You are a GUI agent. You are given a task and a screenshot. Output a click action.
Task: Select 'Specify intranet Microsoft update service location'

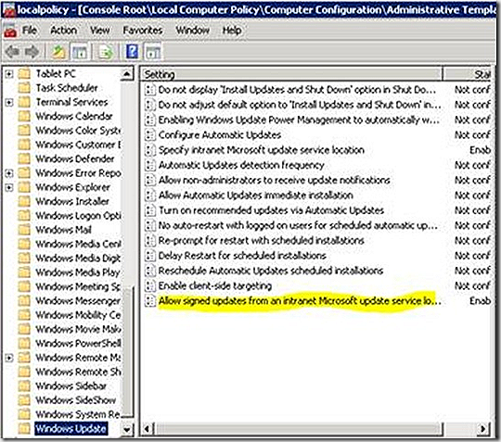coord(262,150)
